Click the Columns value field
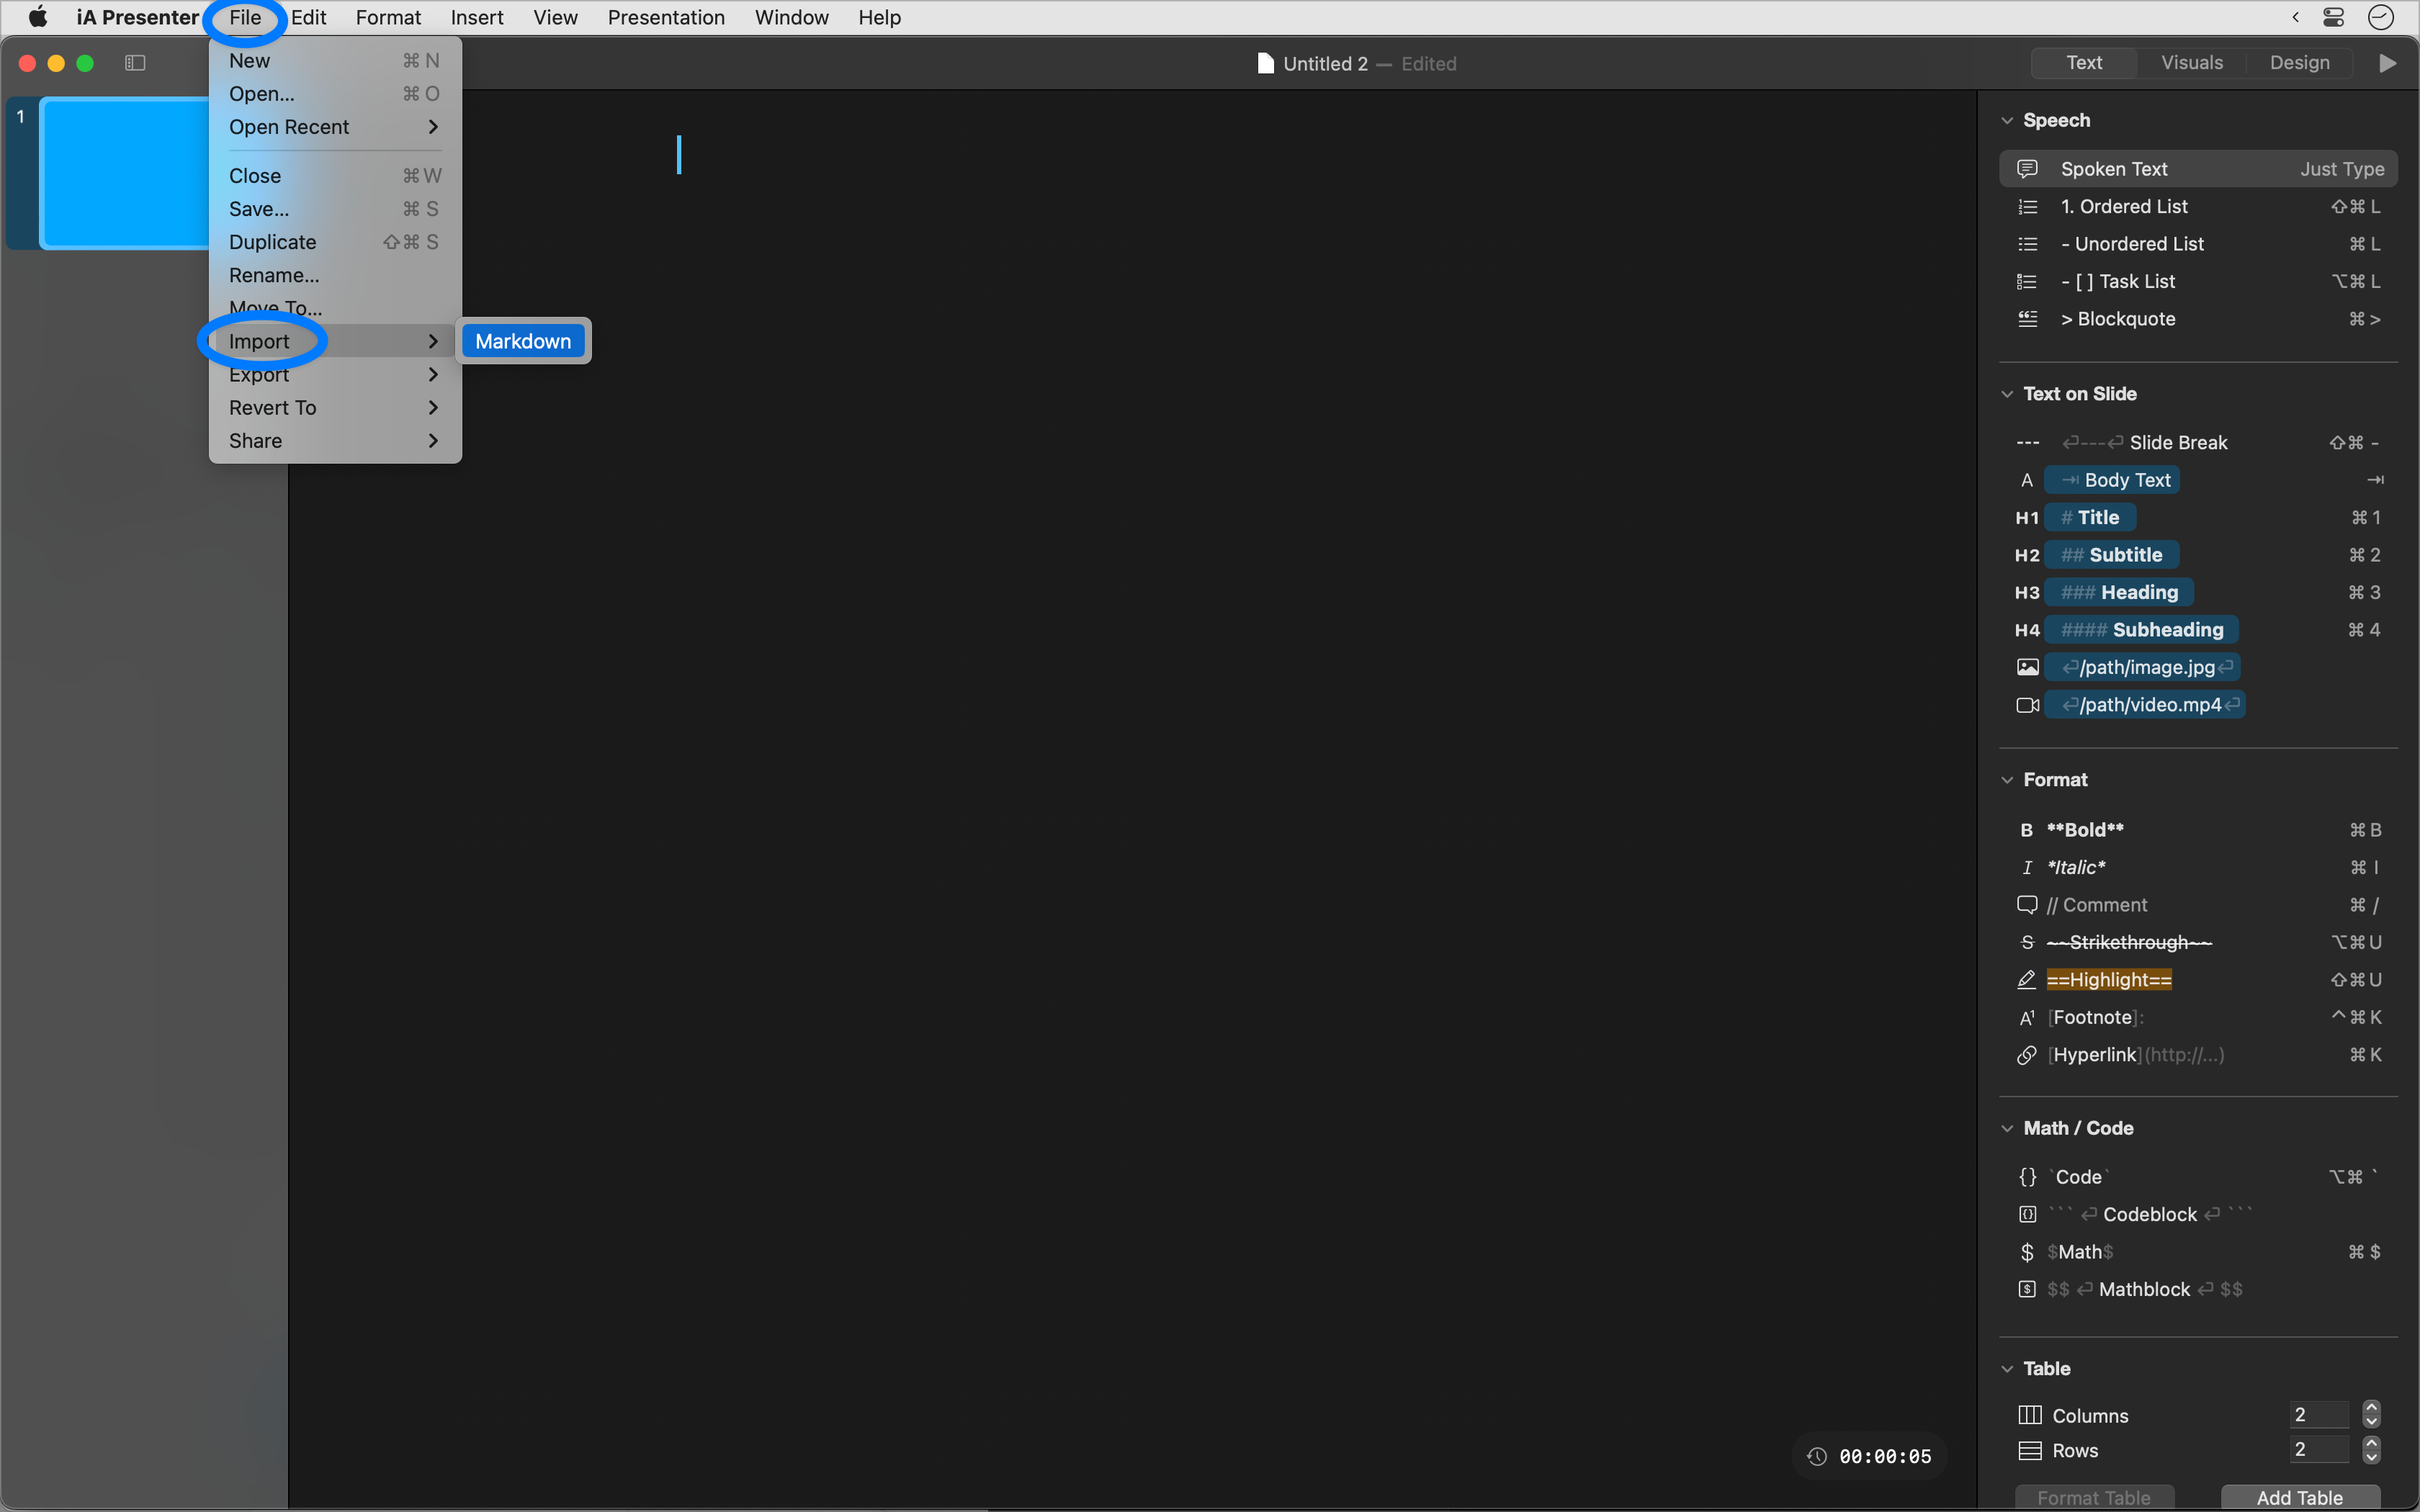The width and height of the screenshot is (2420, 1512). (x=2319, y=1415)
